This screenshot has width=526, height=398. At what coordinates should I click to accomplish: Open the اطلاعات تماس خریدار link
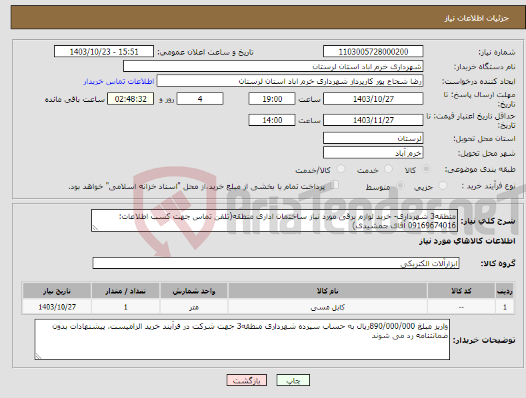tap(119, 81)
